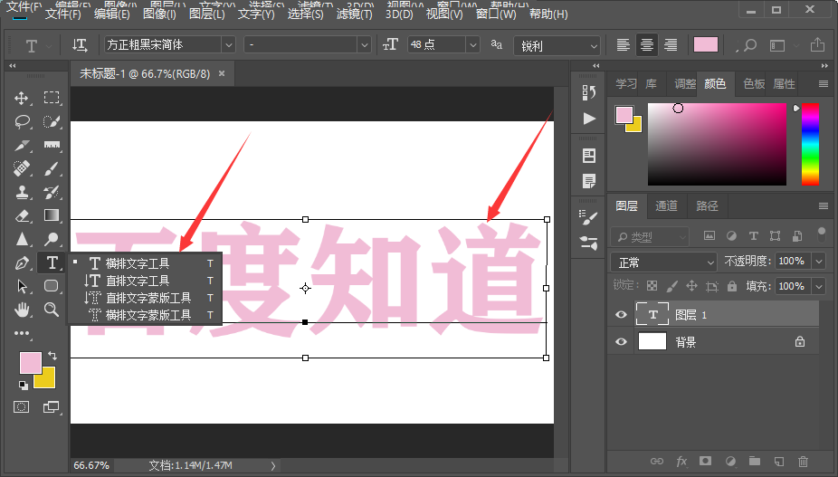Select the Type tool in toolbar
This screenshot has width=838, height=477.
click(52, 262)
